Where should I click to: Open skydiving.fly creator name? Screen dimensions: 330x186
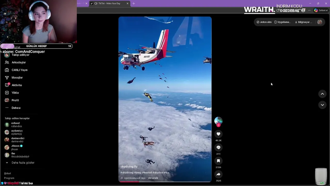pos(129,167)
